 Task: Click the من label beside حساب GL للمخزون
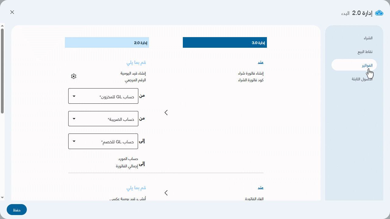pos(142,96)
